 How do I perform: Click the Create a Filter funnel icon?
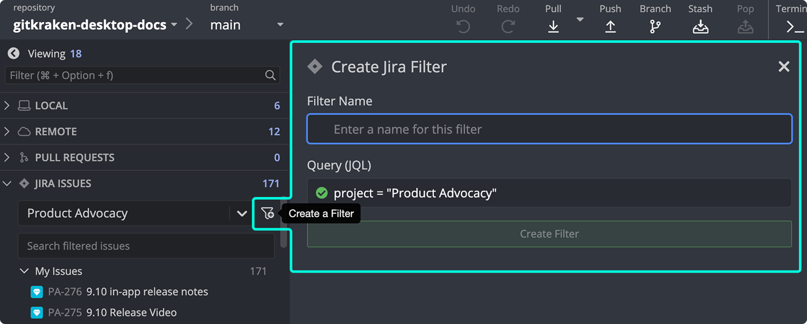(x=267, y=213)
